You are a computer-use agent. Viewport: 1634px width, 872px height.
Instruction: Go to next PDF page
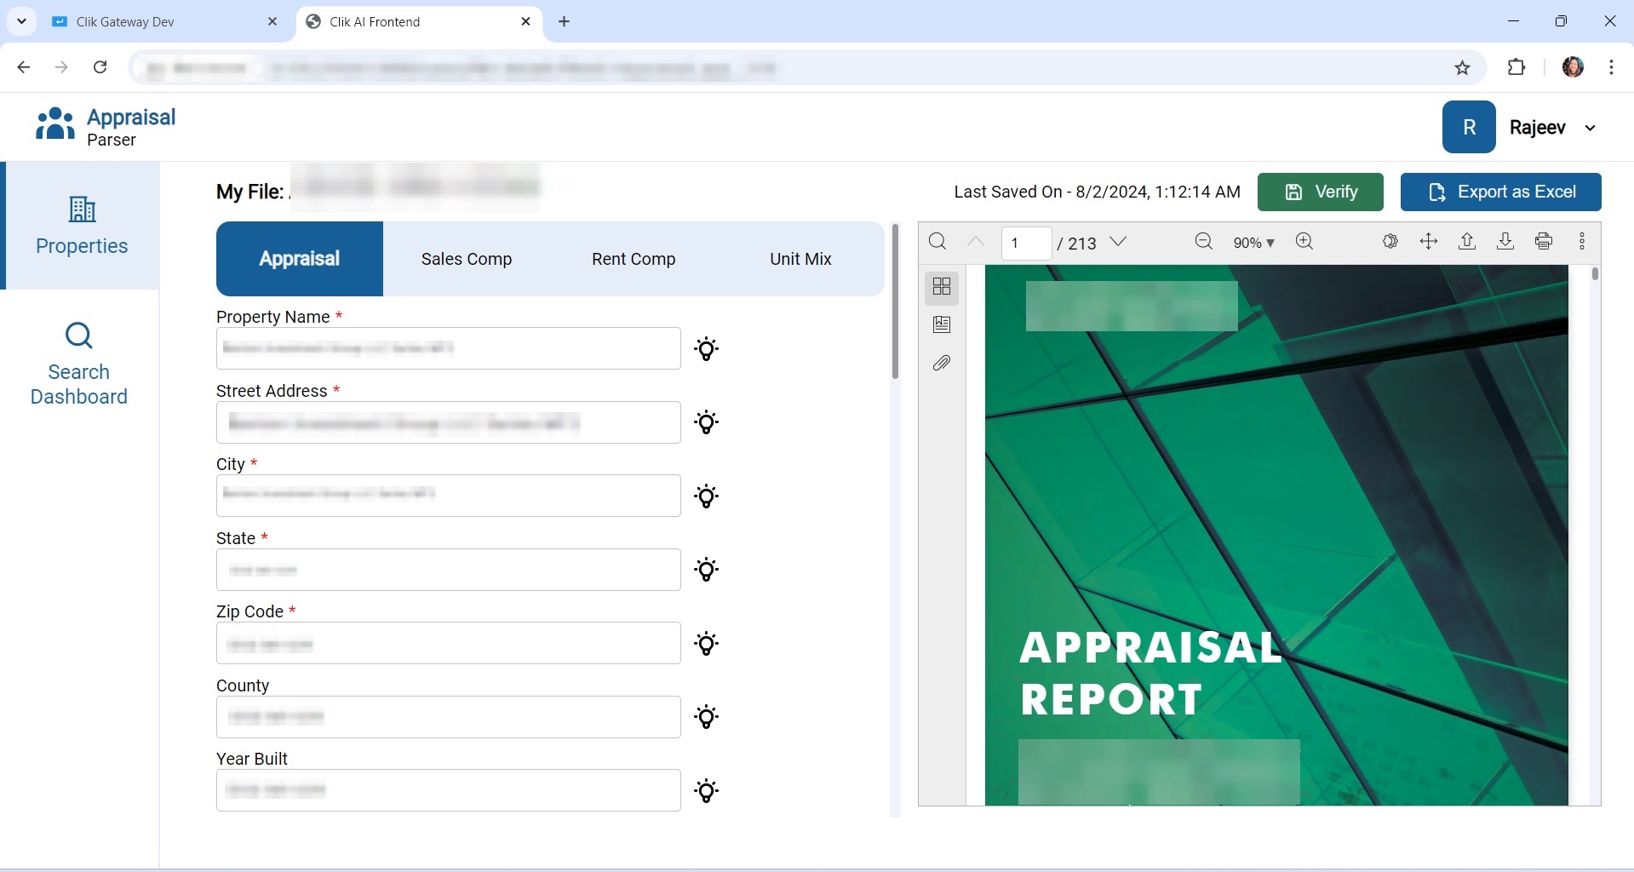pyautogui.click(x=1119, y=242)
